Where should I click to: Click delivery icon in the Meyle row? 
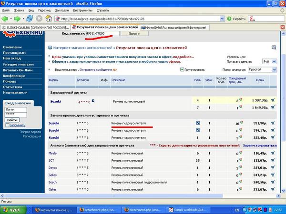(241, 152)
